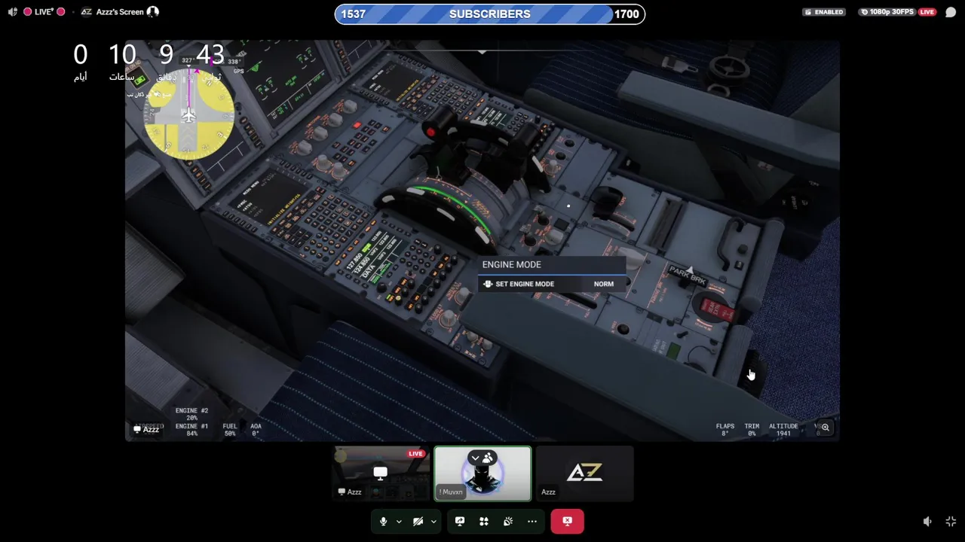Share your screen using the screen share icon
965x542 pixels.
click(x=460, y=521)
